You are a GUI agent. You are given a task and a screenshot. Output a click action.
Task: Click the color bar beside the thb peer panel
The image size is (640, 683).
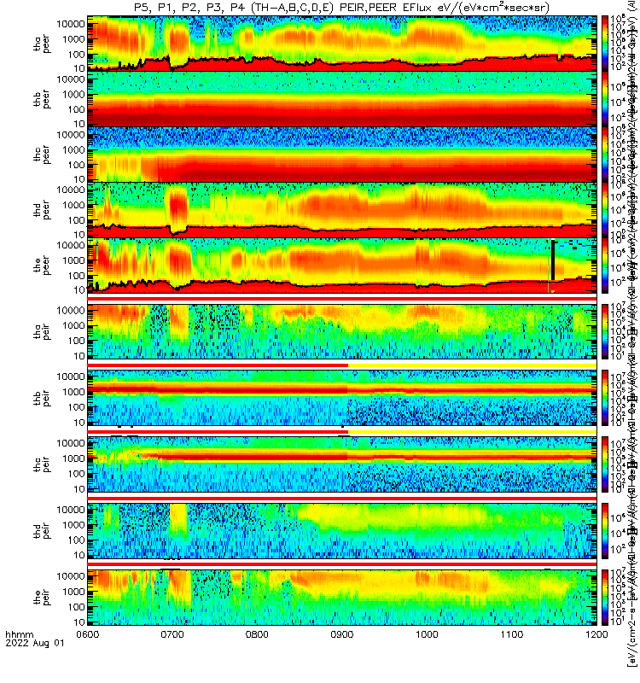pyautogui.click(x=605, y=99)
